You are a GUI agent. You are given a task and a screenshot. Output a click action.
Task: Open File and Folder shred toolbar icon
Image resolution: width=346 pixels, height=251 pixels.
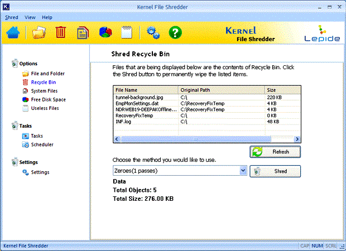coord(39,32)
